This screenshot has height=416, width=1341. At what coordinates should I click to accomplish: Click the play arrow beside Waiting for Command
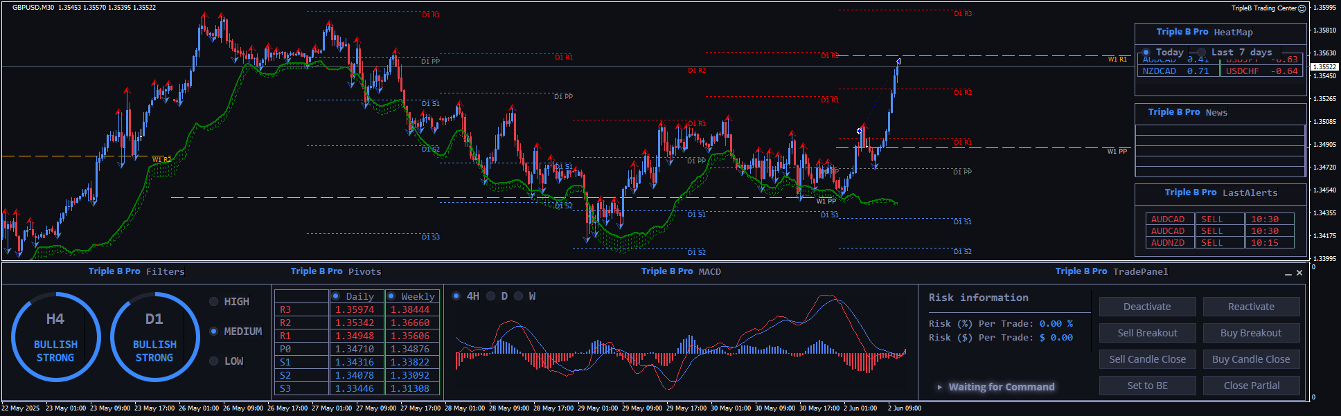coord(939,387)
